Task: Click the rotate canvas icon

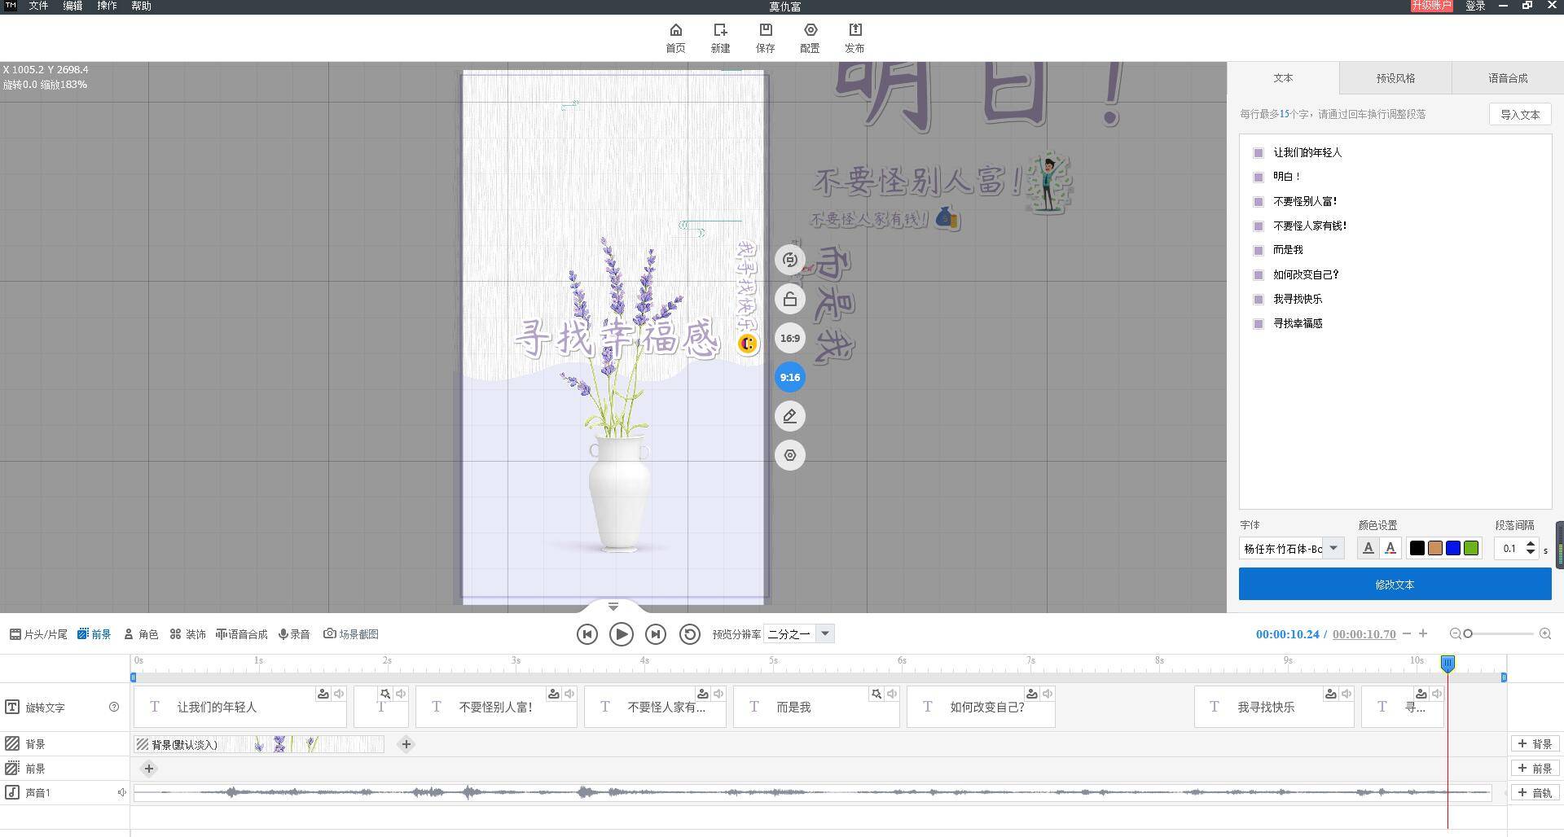Action: click(789, 261)
